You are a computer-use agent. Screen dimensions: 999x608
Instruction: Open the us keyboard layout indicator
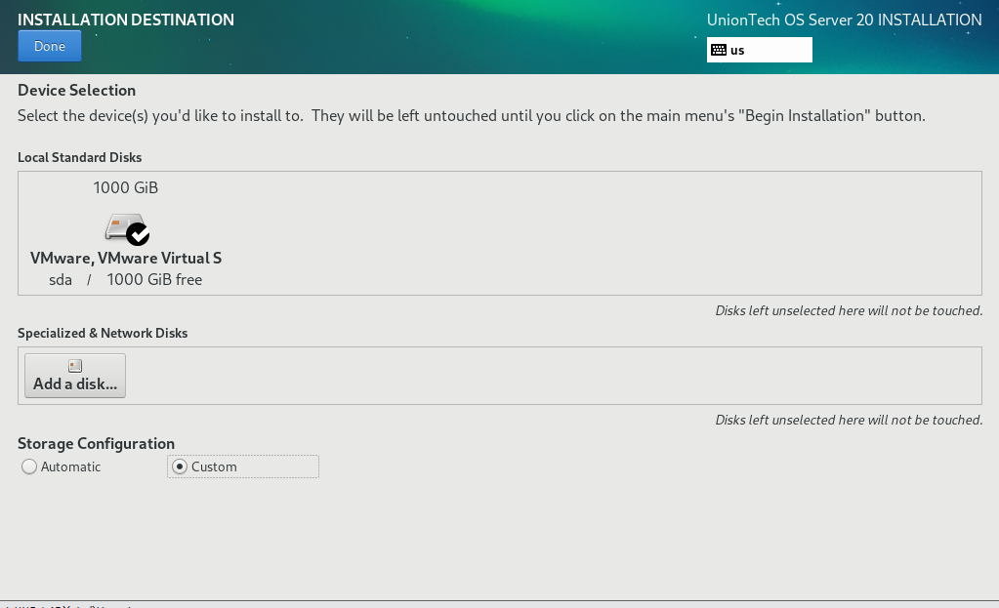(759, 50)
